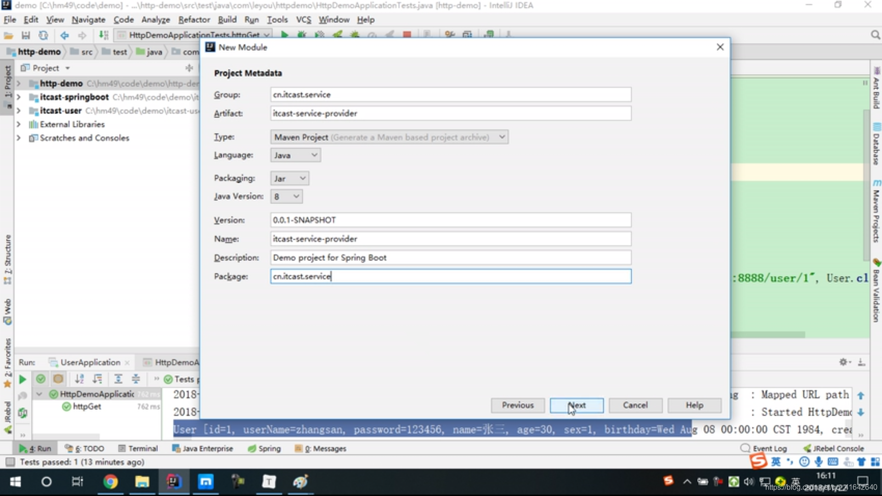Click the Synchronize toolbar icon

(x=43, y=35)
